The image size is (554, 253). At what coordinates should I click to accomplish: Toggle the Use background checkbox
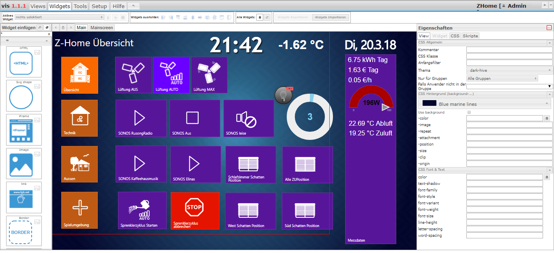(469, 112)
